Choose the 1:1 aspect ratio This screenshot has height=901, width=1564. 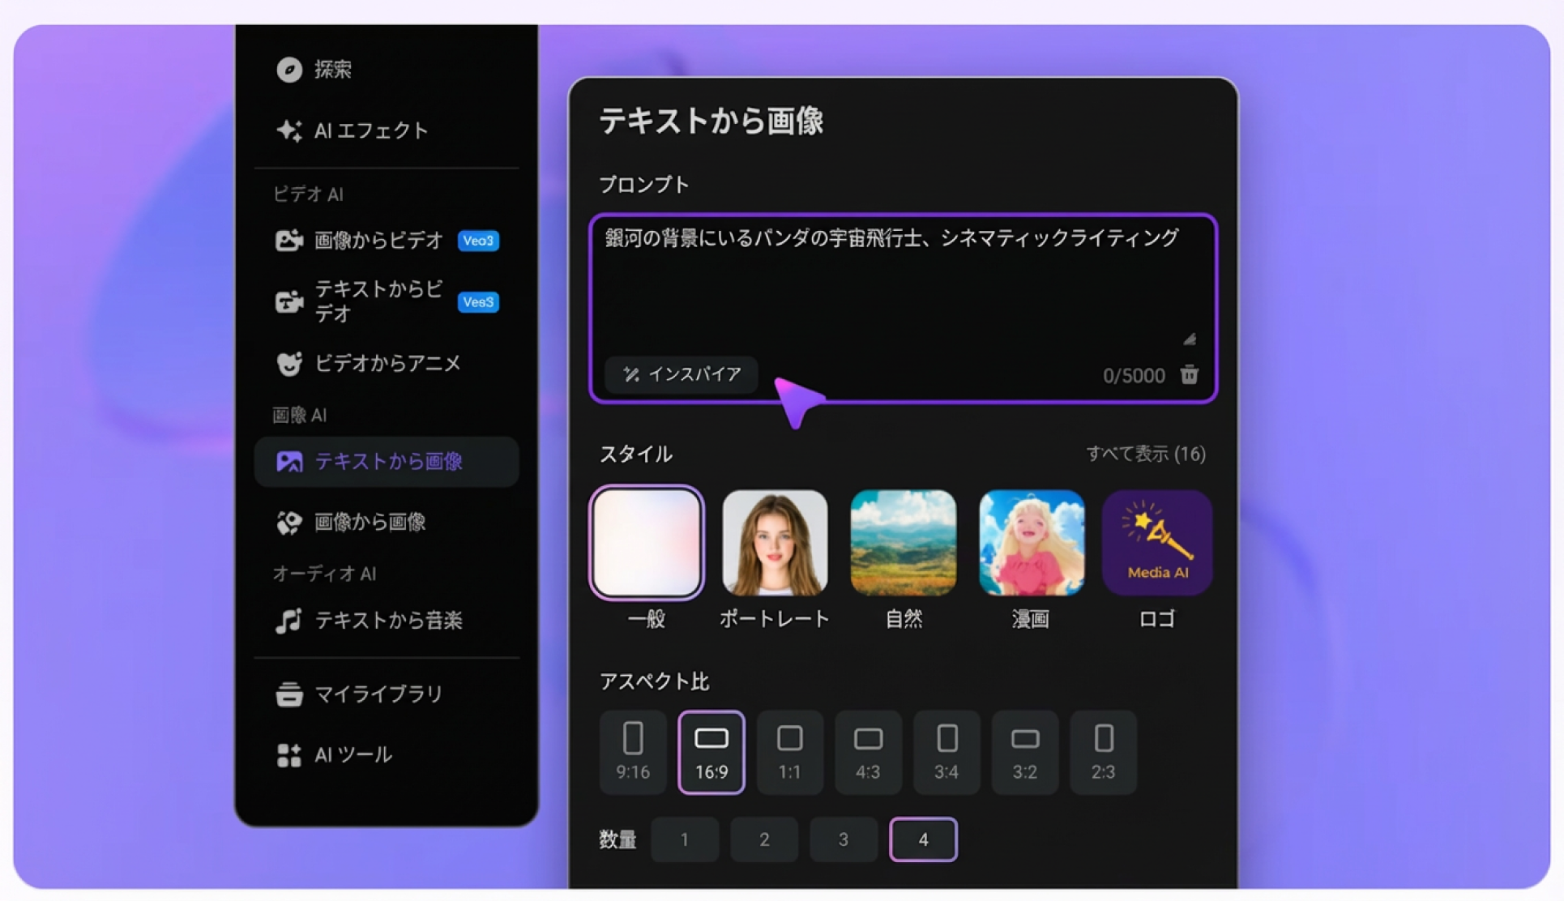pos(790,752)
